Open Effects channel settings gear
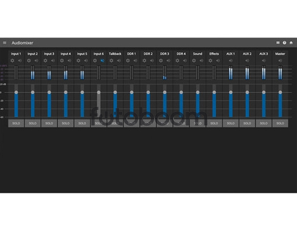297x232 pixels. (211, 61)
